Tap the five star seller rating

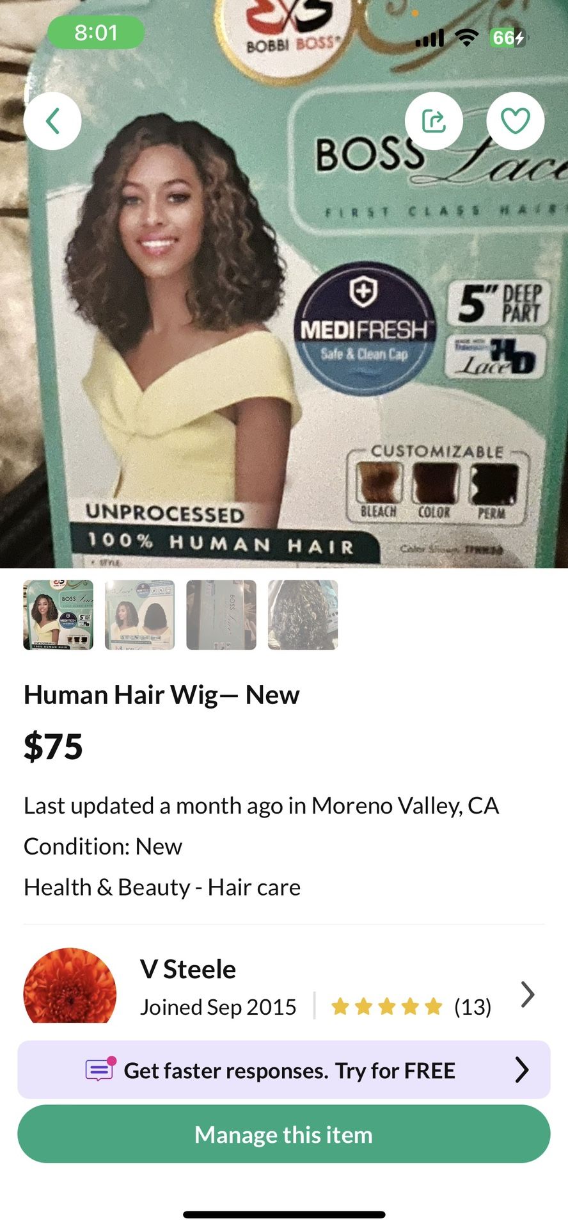click(386, 1006)
